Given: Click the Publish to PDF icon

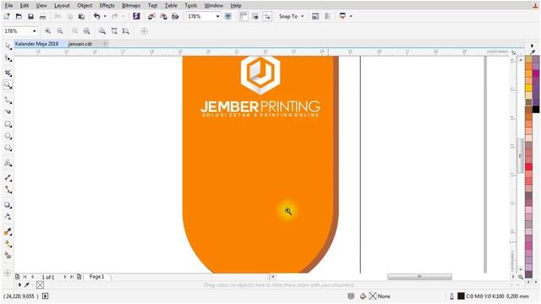Looking at the screenshot, I should click(x=175, y=16).
